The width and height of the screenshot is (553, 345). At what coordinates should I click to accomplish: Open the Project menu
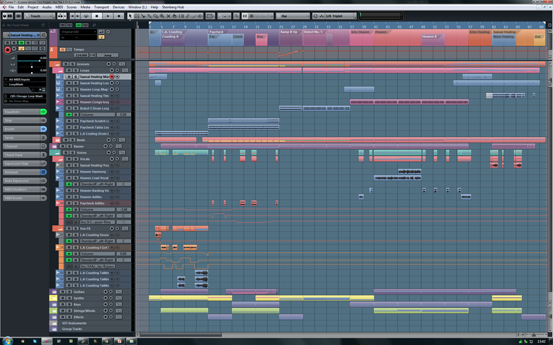(x=33, y=7)
